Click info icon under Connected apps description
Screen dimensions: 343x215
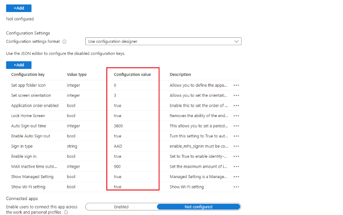66,213
